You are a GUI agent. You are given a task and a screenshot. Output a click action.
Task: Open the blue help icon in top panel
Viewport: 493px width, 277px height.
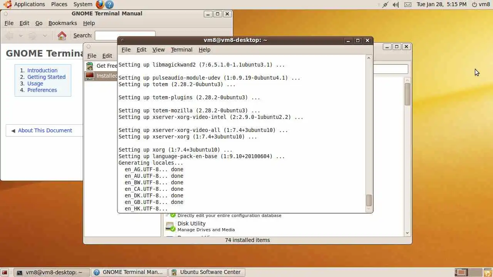[109, 5]
